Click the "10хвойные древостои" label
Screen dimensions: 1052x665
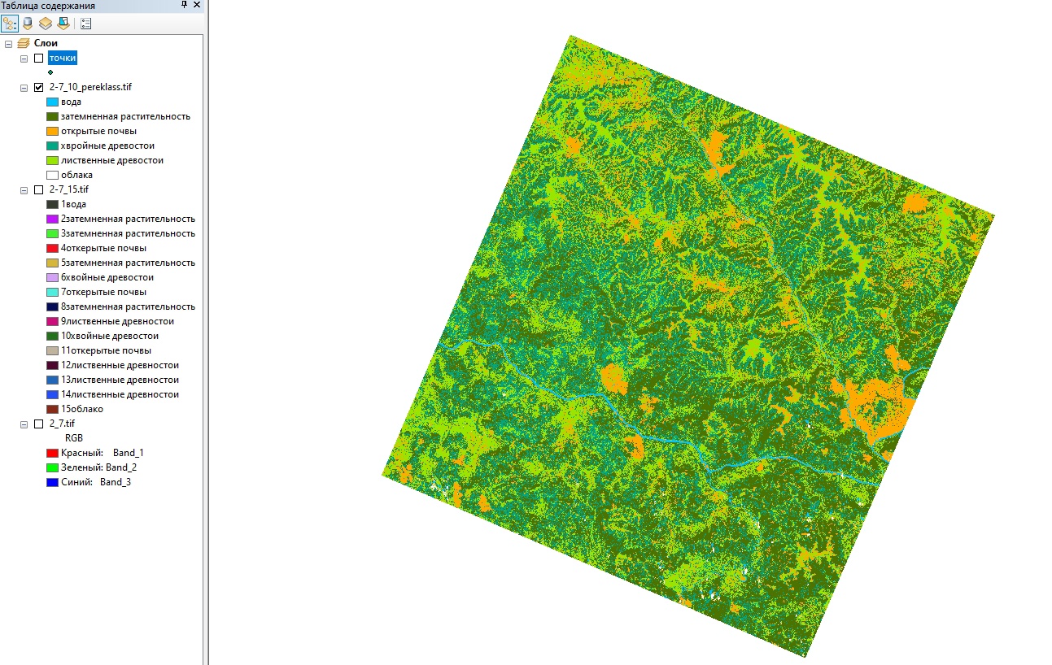pyautogui.click(x=110, y=336)
